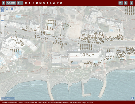Open the open-book legend icon
This screenshot has width=135, height=104.
click(x=40, y=3)
